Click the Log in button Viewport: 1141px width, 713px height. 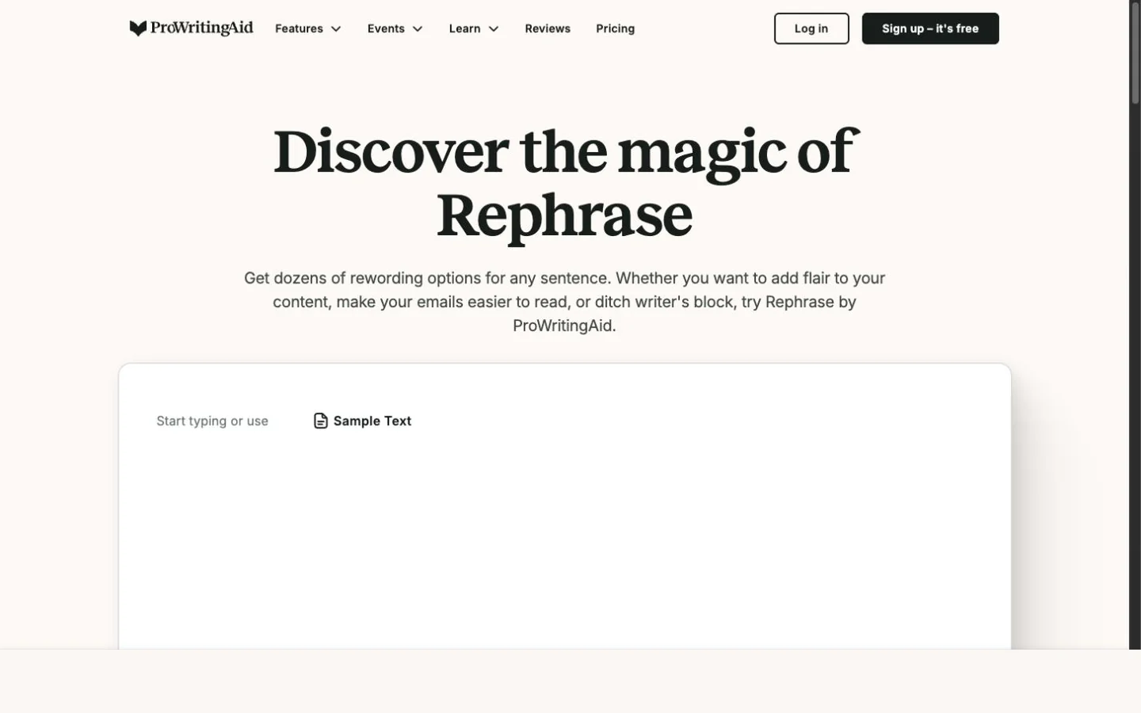pyautogui.click(x=811, y=29)
